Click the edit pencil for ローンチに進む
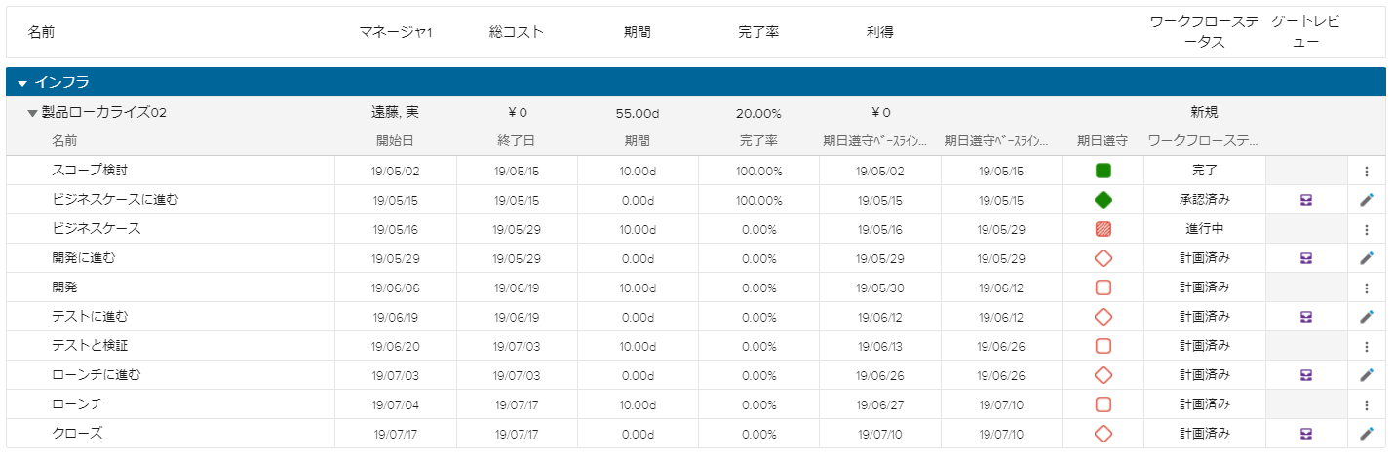The width and height of the screenshot is (1394, 461). (x=1366, y=375)
